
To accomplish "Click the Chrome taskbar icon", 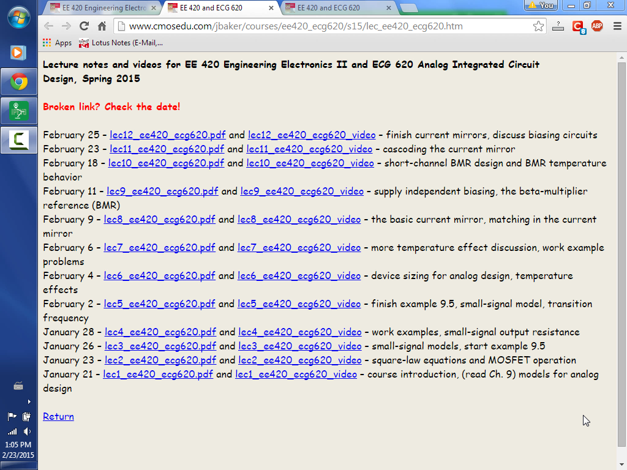I will click(18, 81).
